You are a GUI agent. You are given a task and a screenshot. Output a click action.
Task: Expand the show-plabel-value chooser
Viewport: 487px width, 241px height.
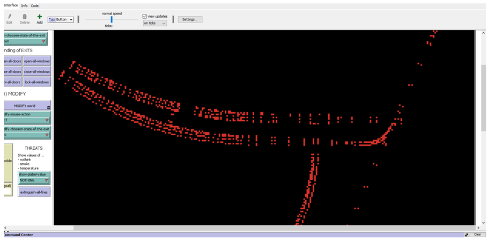(47, 180)
